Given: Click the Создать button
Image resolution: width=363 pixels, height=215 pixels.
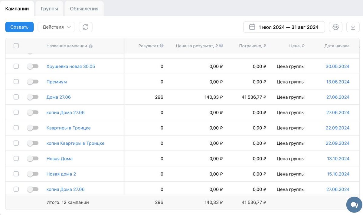Looking at the screenshot, I should pos(19,27).
